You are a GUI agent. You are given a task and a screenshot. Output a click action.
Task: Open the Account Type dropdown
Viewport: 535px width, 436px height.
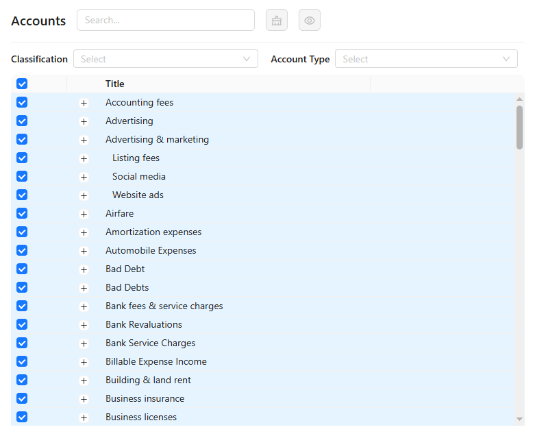pos(425,59)
